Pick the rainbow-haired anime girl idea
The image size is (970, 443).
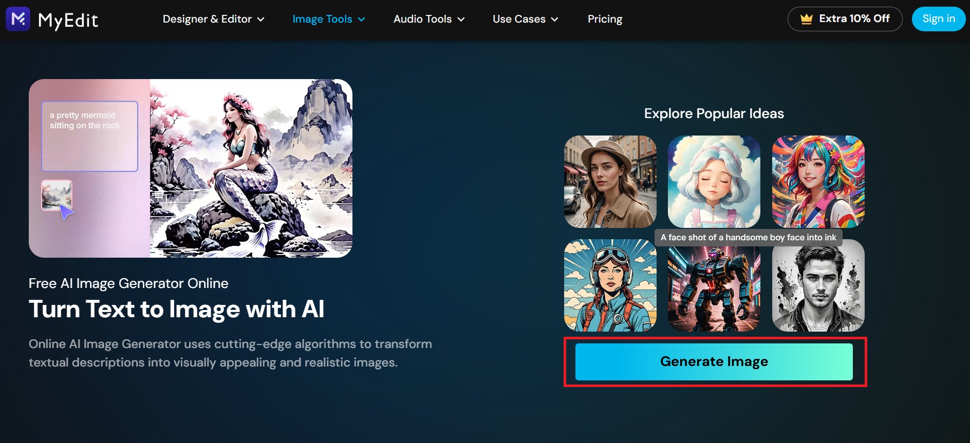pos(818,181)
